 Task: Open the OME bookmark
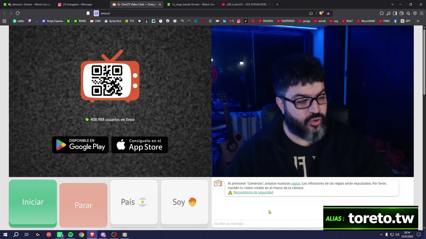coord(96,21)
